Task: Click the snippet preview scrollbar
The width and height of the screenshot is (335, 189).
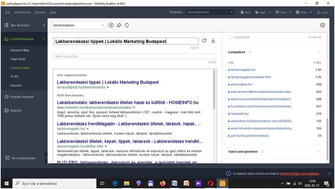Action: [214, 90]
